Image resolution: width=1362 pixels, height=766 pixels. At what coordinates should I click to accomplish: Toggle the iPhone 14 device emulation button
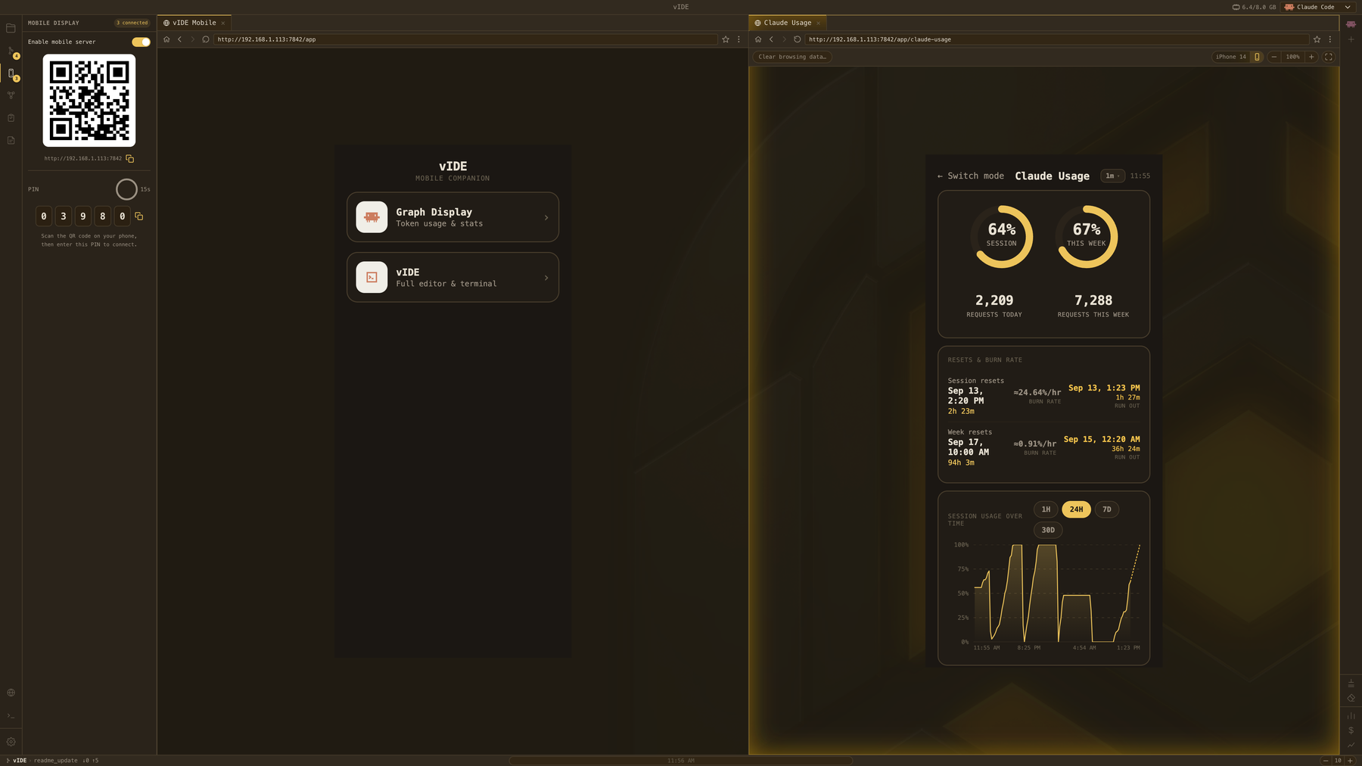(1257, 57)
